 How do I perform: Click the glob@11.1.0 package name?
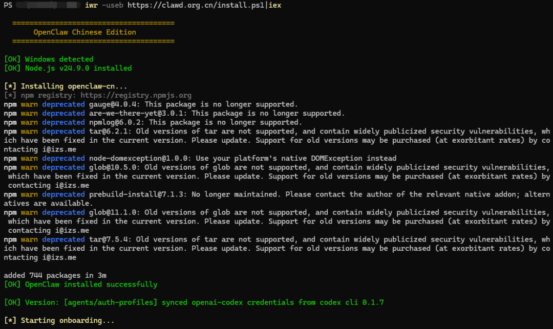coord(114,212)
